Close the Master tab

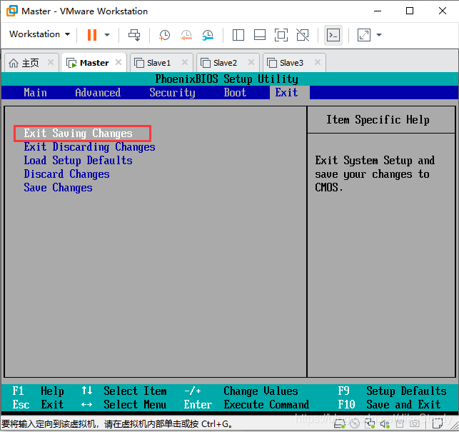(x=118, y=62)
